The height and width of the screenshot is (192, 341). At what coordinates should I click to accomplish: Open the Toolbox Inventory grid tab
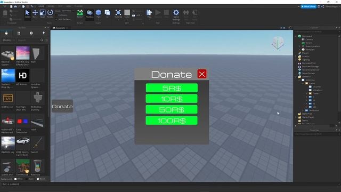[19, 33]
